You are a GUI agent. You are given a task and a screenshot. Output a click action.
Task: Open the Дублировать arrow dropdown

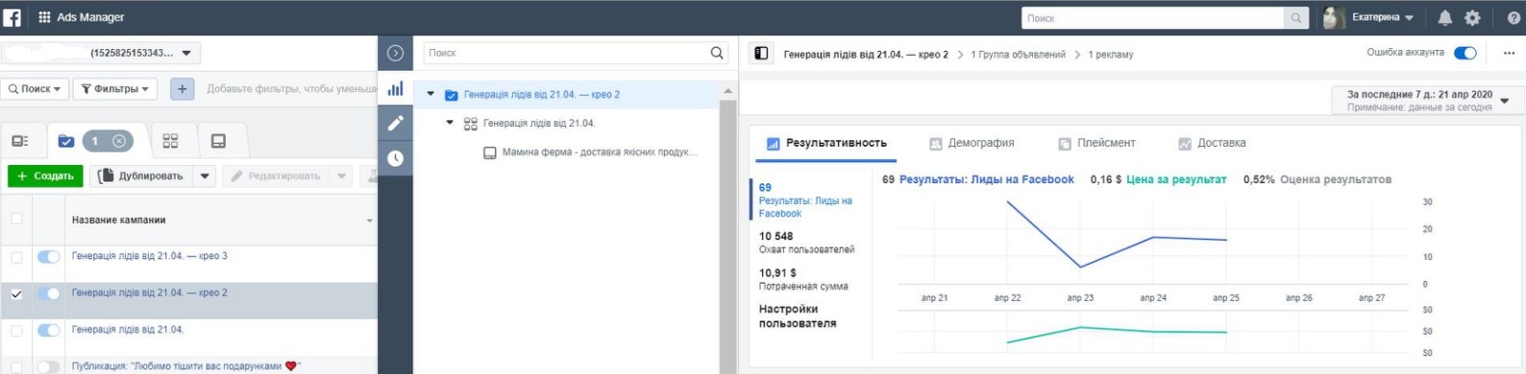[204, 176]
